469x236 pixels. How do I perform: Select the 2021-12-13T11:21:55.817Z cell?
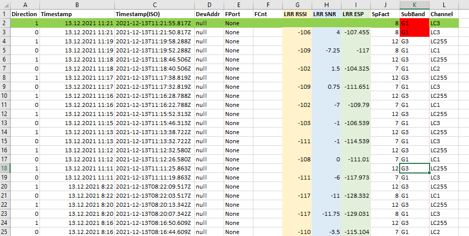154,23
